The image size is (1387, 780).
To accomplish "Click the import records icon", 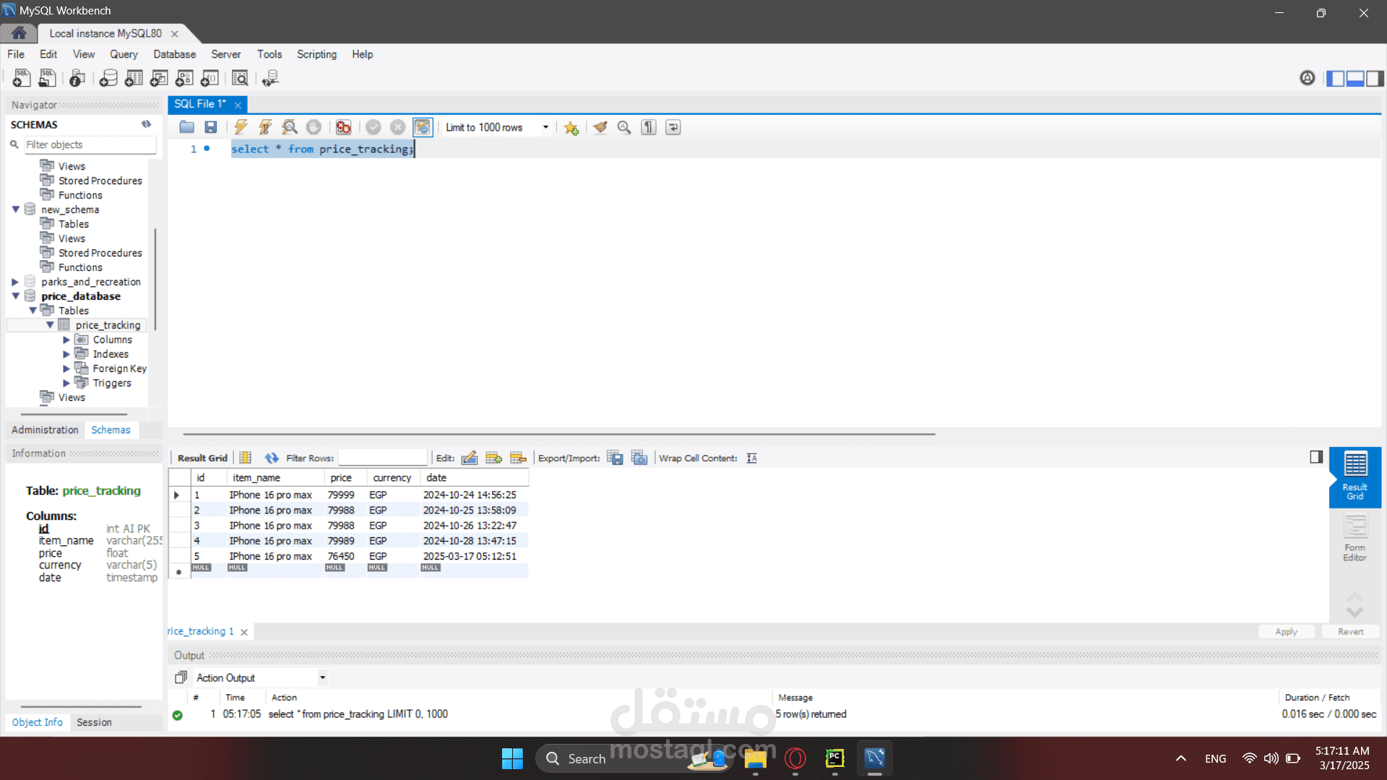I will (639, 458).
